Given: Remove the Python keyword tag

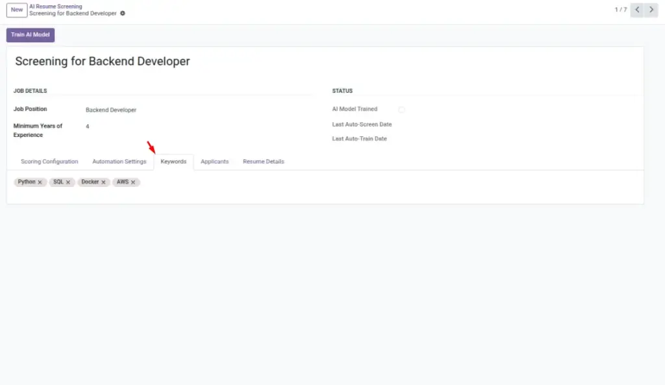Looking at the screenshot, I should point(40,182).
